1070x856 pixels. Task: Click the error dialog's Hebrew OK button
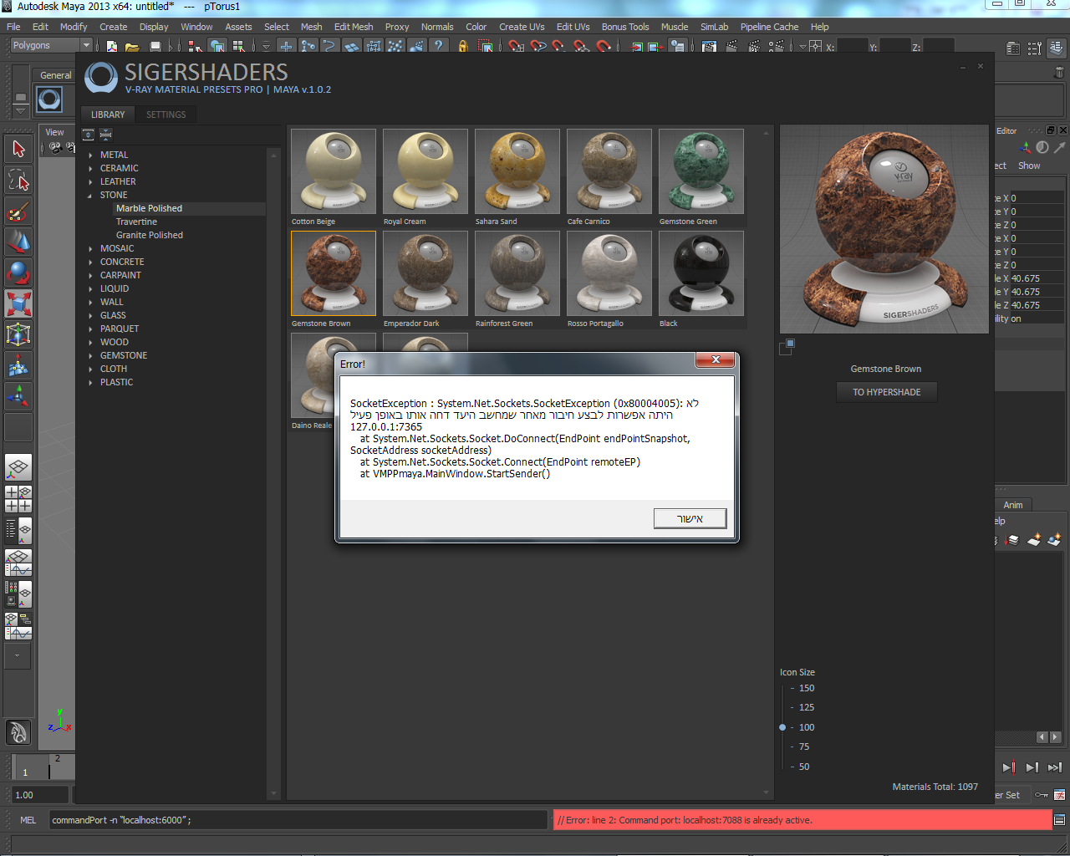tap(690, 519)
